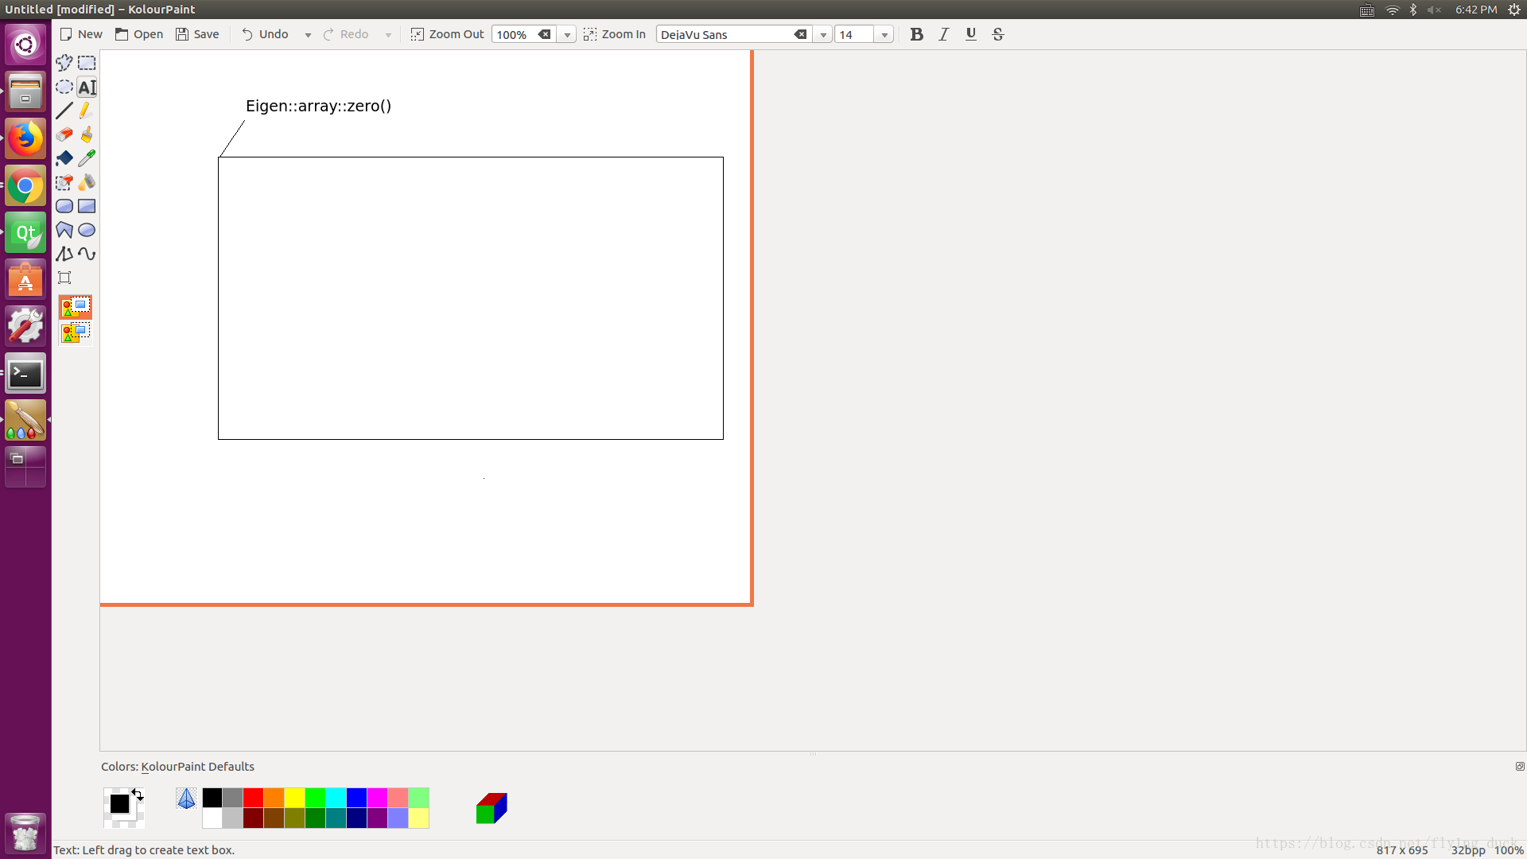Select the Color Eraser tool
The image size is (1527, 859).
coord(64,182)
